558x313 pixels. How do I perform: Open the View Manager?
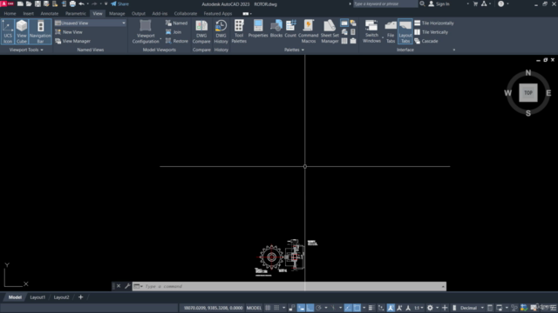click(72, 41)
